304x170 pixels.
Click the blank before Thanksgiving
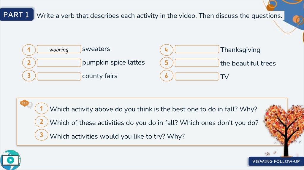point(197,49)
